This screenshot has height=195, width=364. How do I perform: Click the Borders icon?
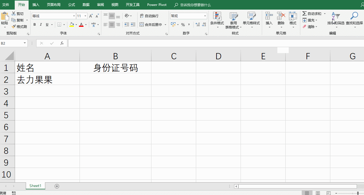pyautogui.click(x=59, y=25)
